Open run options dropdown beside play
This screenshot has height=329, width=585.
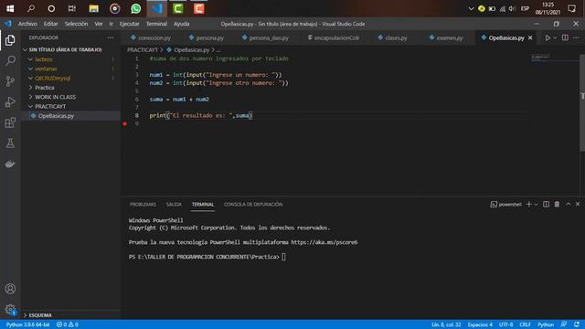click(555, 37)
